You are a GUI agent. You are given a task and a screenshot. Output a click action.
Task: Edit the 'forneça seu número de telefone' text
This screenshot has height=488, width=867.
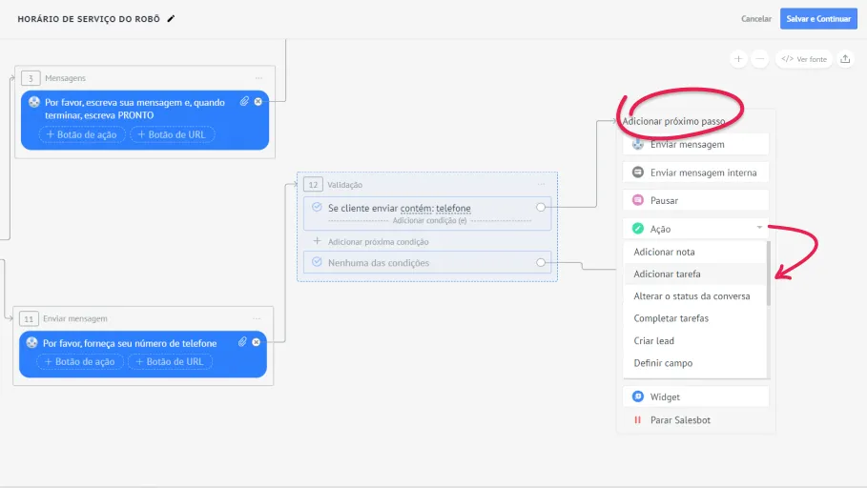(130, 343)
